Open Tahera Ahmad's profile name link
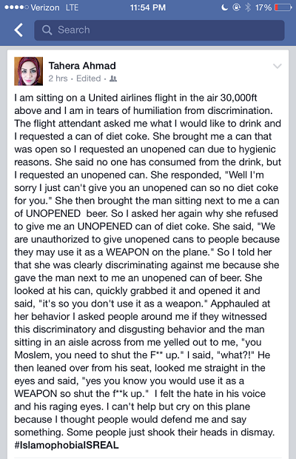296x459 pixels. (82, 66)
